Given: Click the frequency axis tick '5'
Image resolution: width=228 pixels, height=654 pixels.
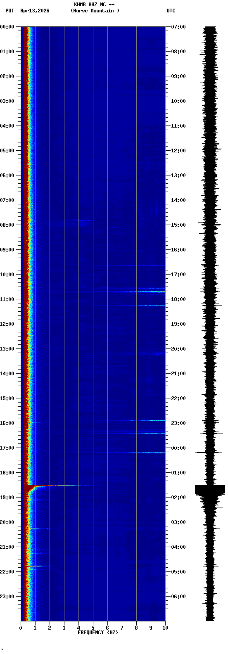Looking at the screenshot, I should point(93,628).
